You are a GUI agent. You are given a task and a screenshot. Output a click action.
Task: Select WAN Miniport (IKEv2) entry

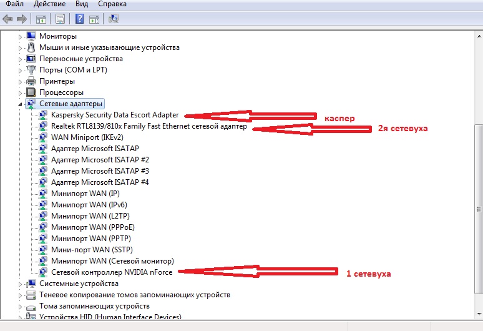coord(87,137)
